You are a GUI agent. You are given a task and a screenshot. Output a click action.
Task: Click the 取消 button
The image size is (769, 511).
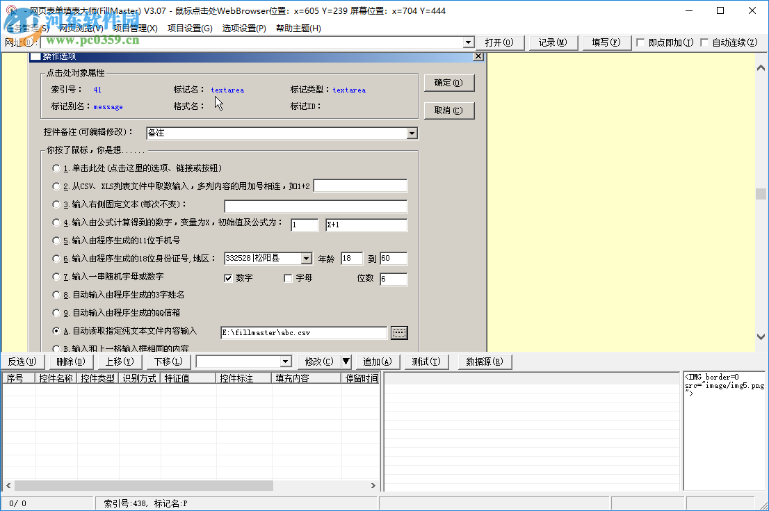(x=448, y=111)
